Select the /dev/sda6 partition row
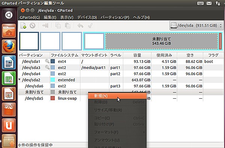The image size is (225, 148). coord(121,86)
